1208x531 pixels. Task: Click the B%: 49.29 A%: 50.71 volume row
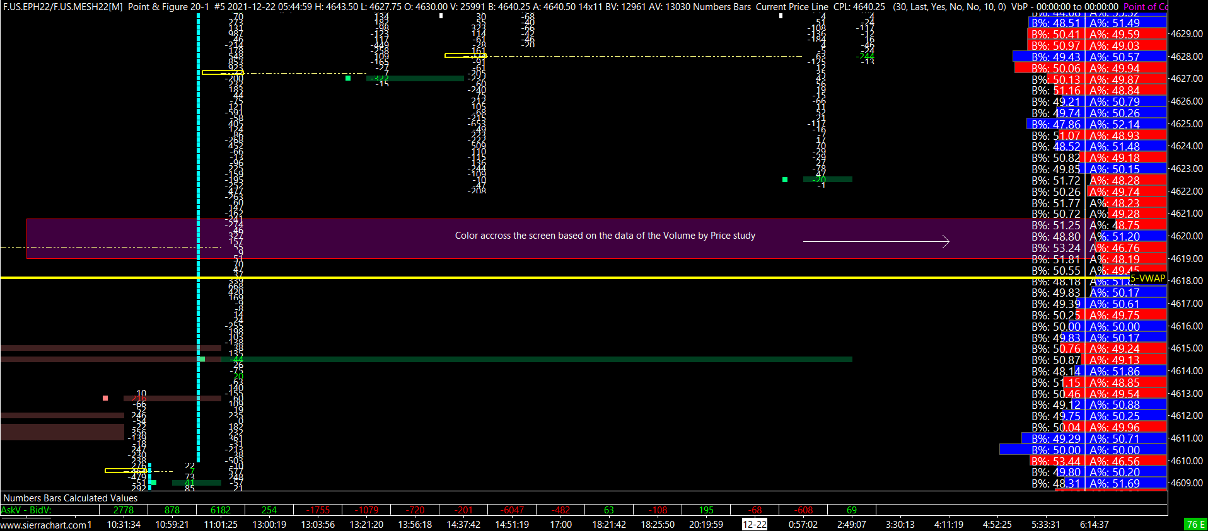[x=1095, y=439]
